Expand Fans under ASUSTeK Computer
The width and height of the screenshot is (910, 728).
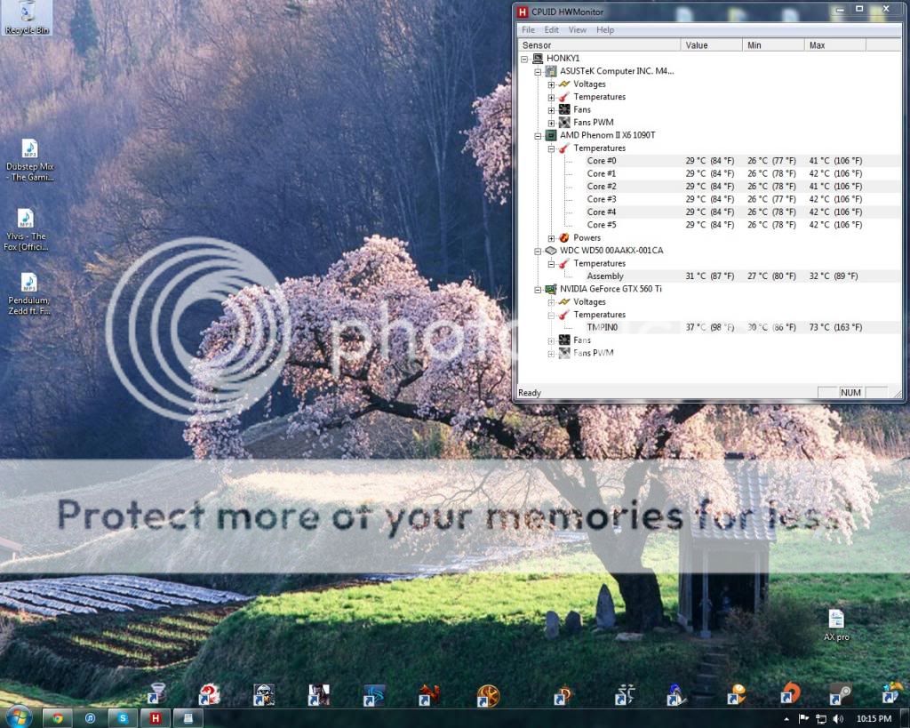point(551,110)
